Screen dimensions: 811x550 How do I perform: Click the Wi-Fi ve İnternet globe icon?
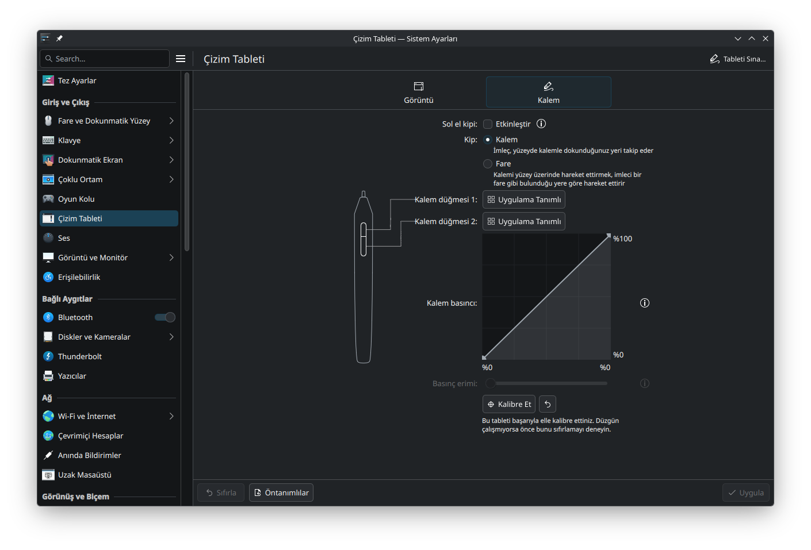pos(48,416)
